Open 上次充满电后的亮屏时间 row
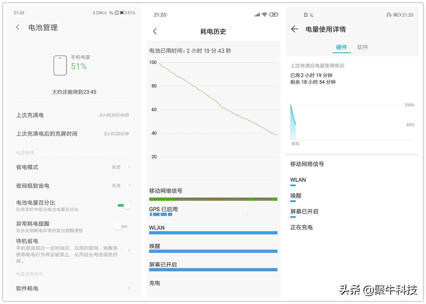Viewport: 426px width, 304px height. pos(74,134)
